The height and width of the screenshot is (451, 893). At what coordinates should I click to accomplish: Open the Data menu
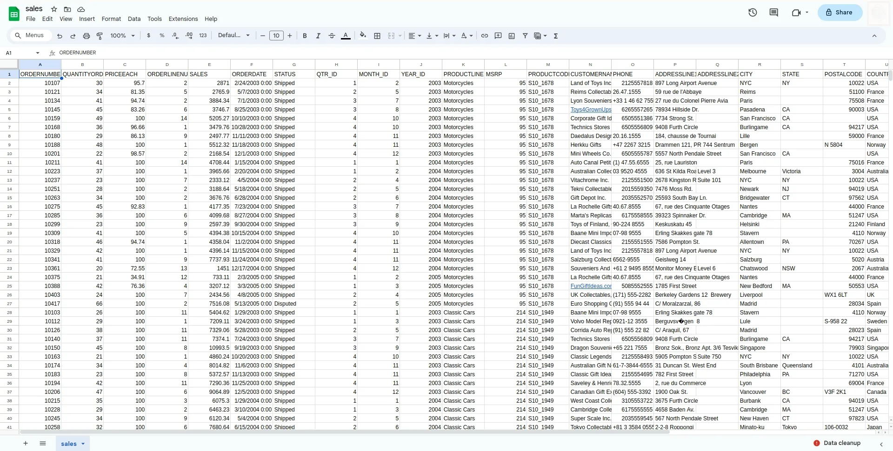click(x=134, y=19)
